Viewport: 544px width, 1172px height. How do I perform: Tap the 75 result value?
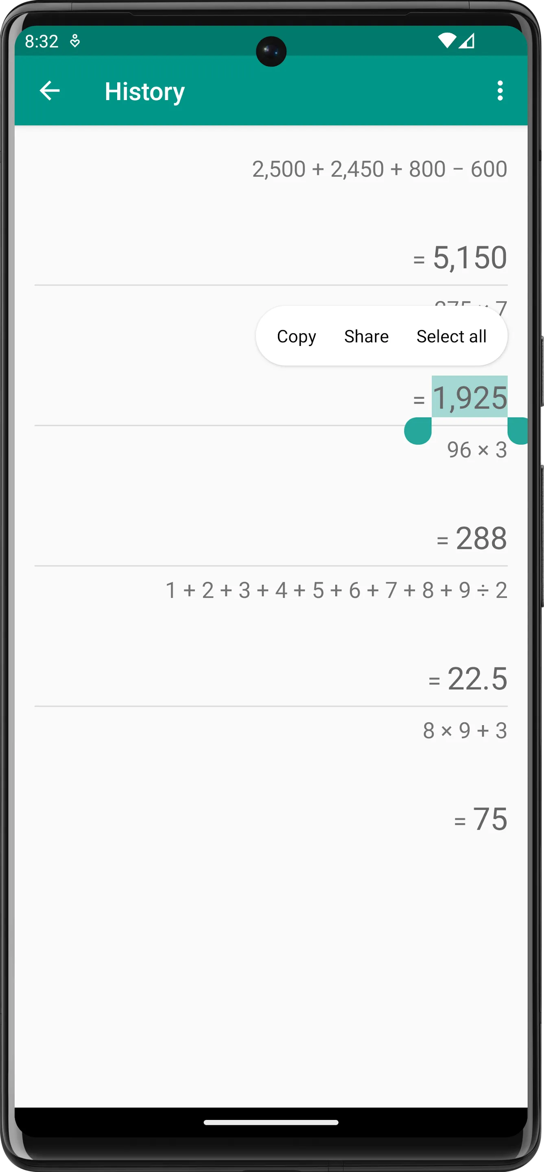click(490, 818)
